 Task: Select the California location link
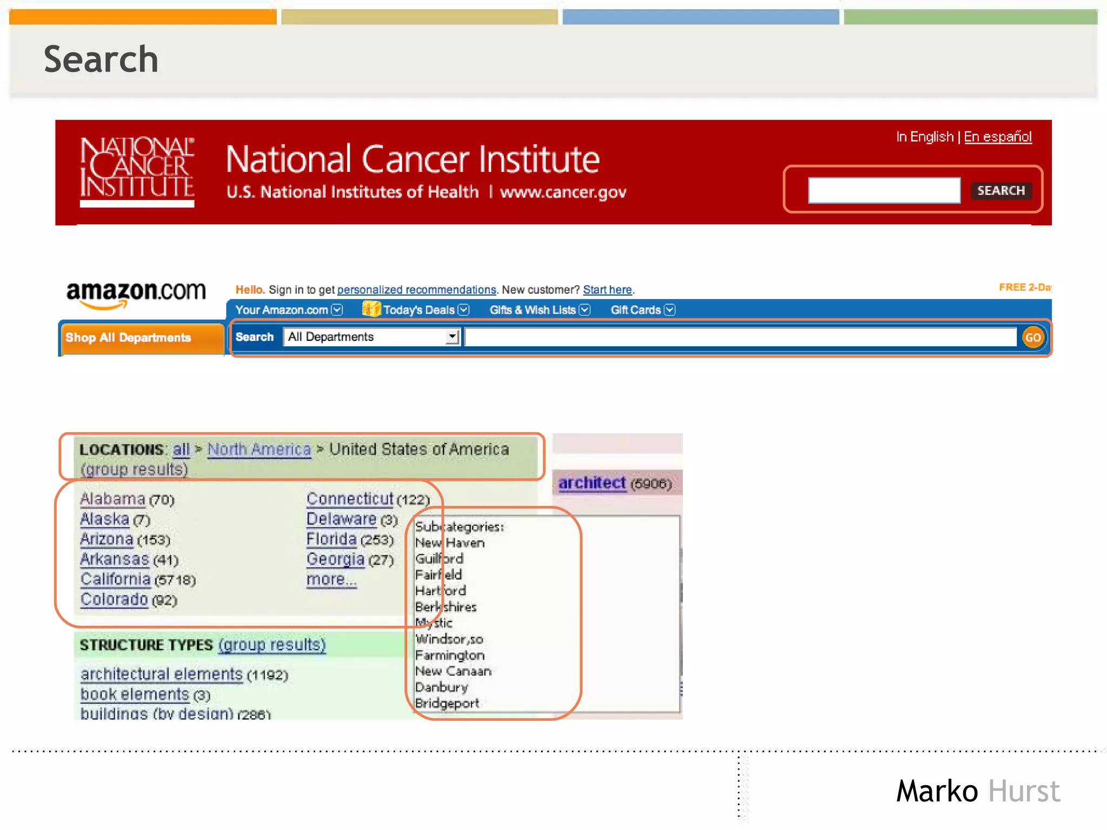pyautogui.click(x=115, y=579)
